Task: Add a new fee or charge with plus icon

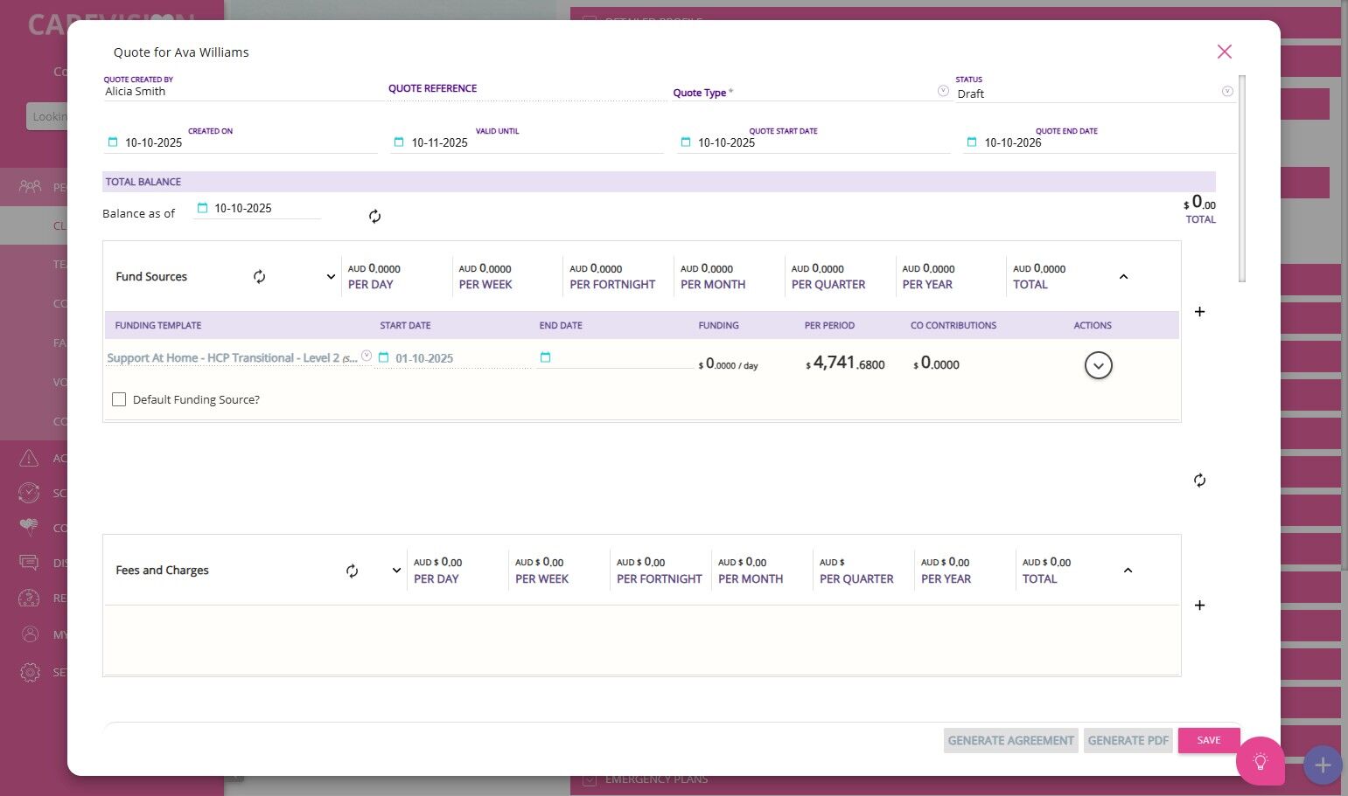Action: pos(1199,606)
